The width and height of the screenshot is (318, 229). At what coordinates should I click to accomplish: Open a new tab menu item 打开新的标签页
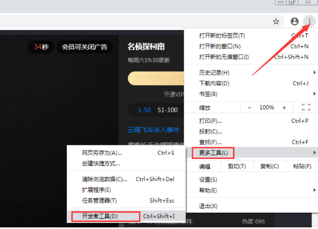click(252, 36)
